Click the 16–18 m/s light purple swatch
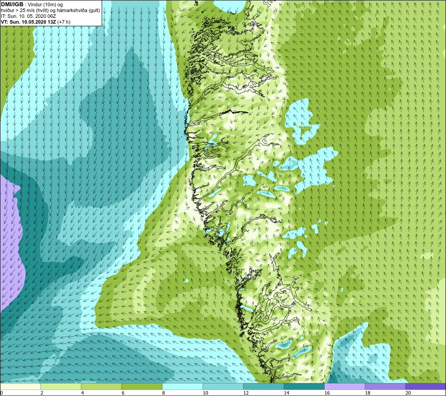446x396 pixels. tap(345, 386)
